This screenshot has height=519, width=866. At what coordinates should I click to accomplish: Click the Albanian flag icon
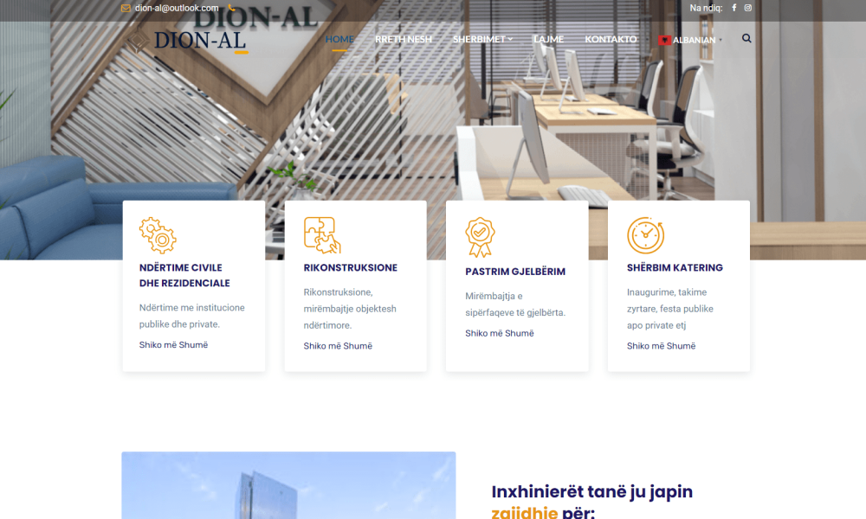pos(664,40)
